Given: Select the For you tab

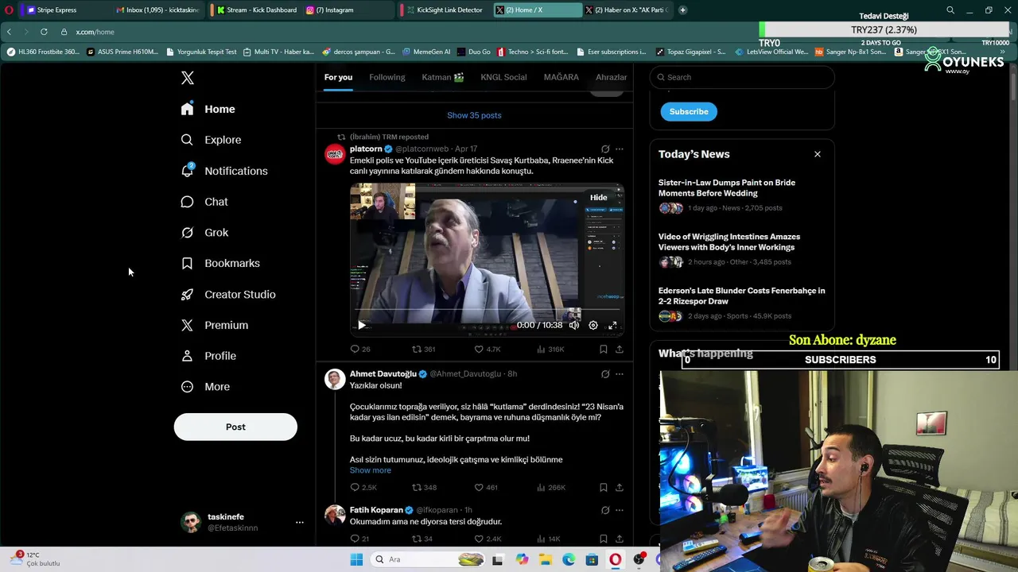Looking at the screenshot, I should (338, 77).
